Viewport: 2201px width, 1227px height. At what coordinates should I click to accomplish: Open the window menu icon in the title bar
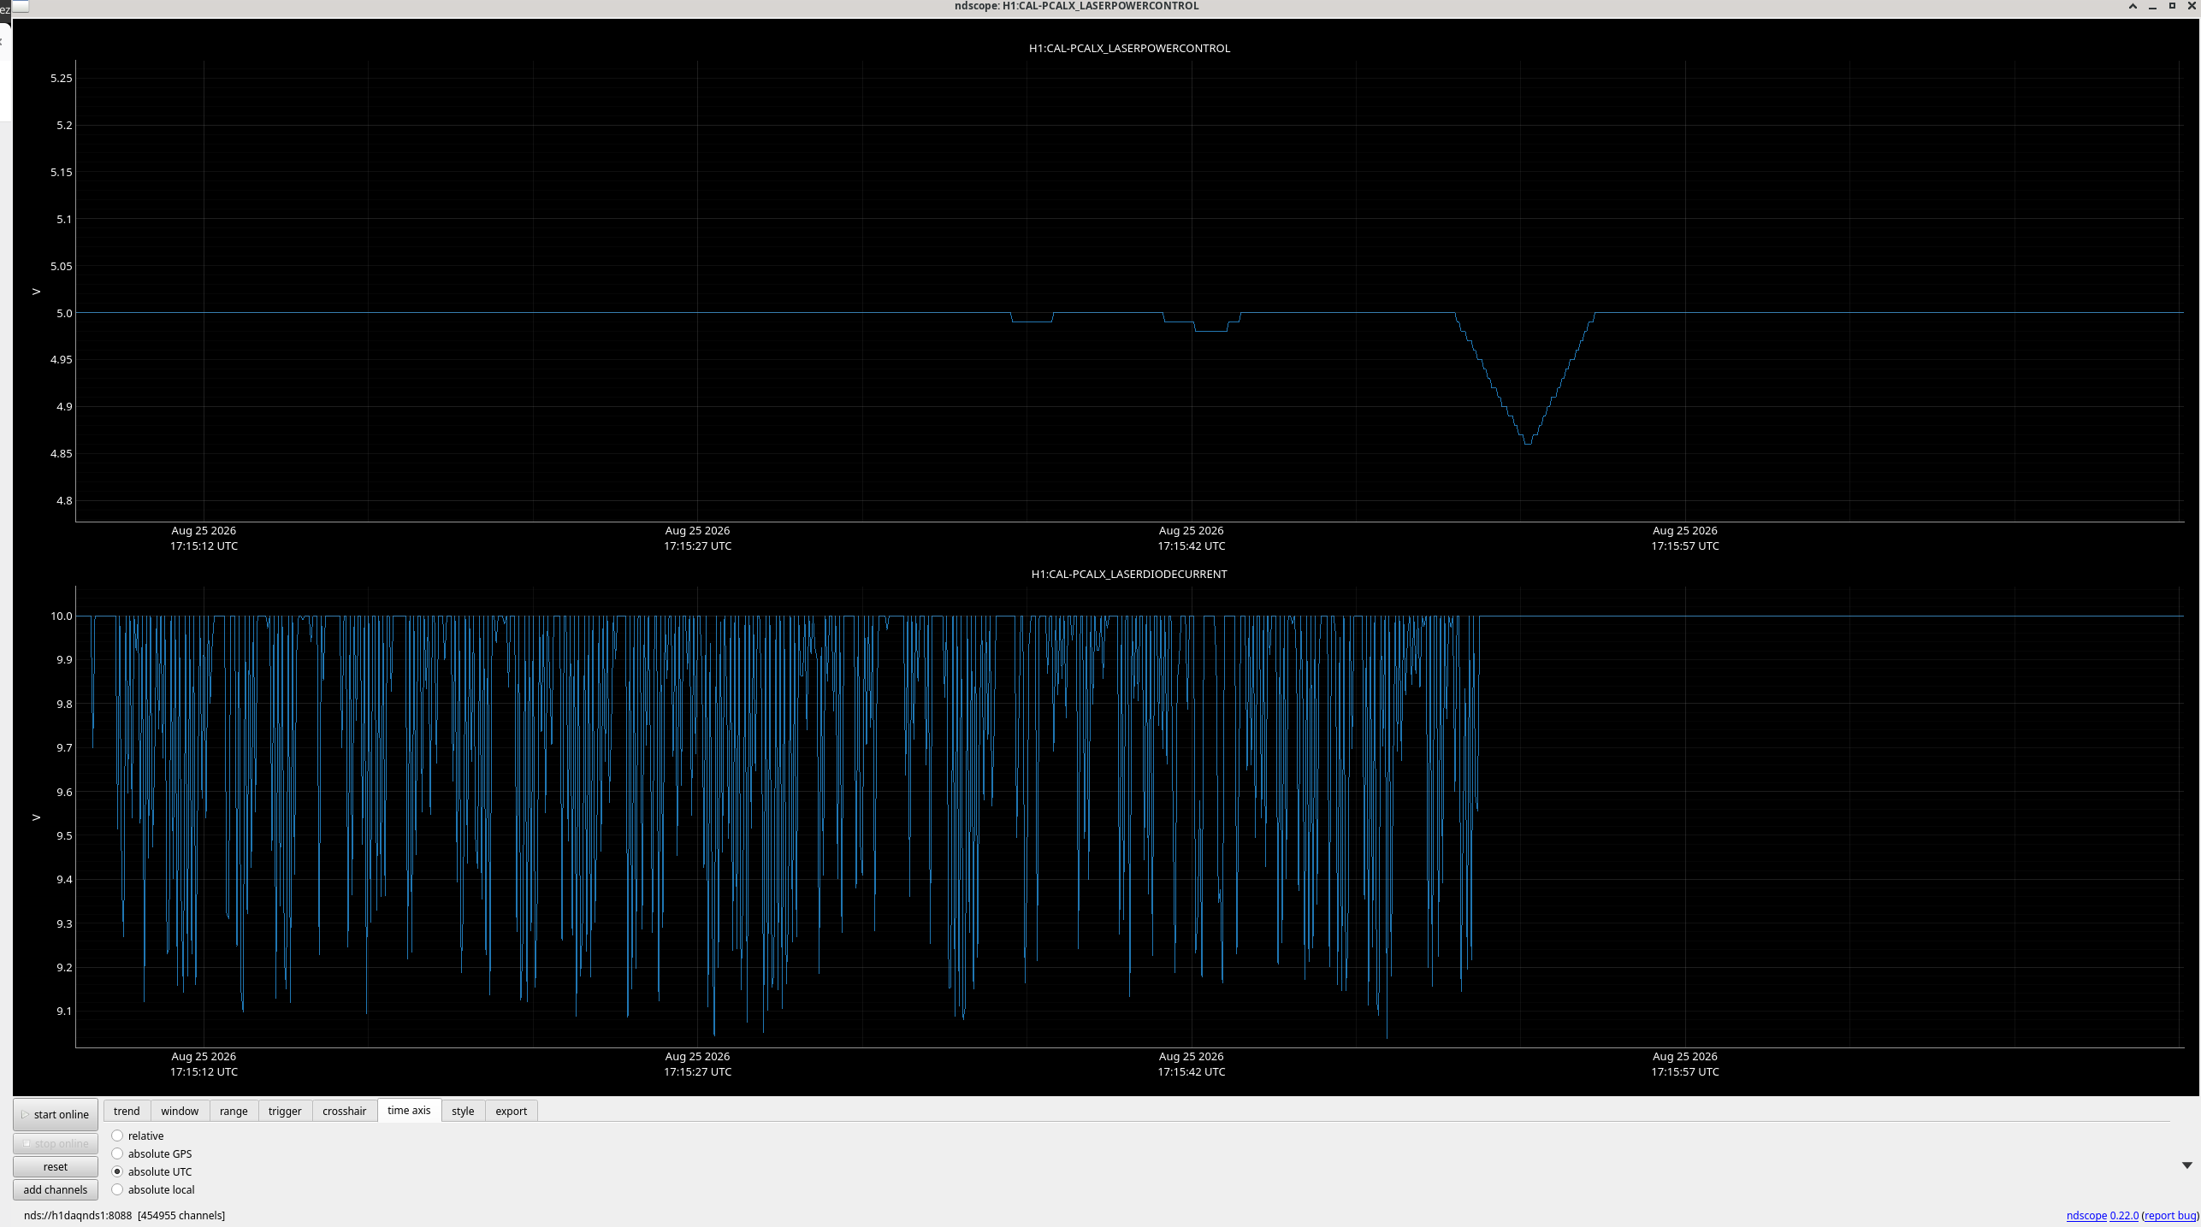coord(21,6)
